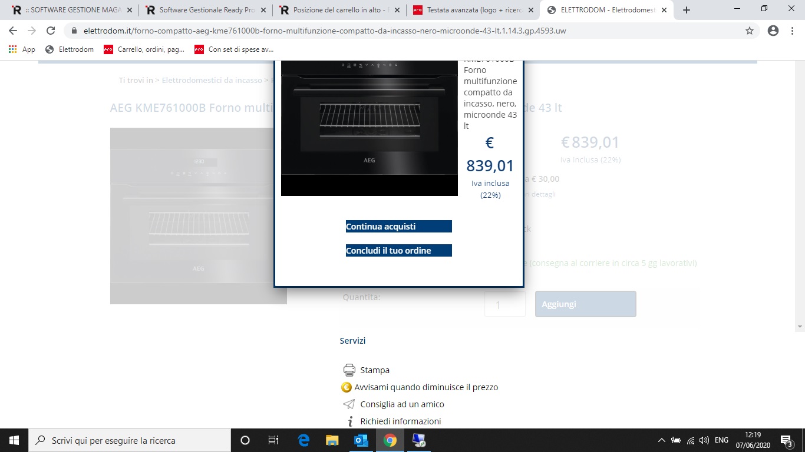Click Avvisami quando diminuisce il prezzo
805x452 pixels.
426,387
